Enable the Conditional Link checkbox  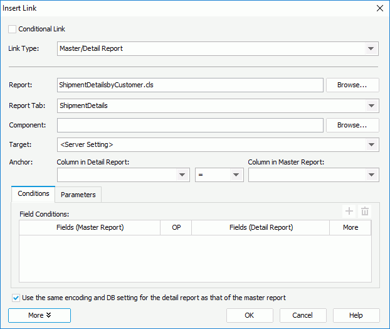13,29
